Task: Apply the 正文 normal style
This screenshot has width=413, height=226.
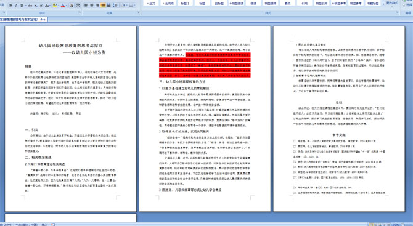Action: coord(151,3)
